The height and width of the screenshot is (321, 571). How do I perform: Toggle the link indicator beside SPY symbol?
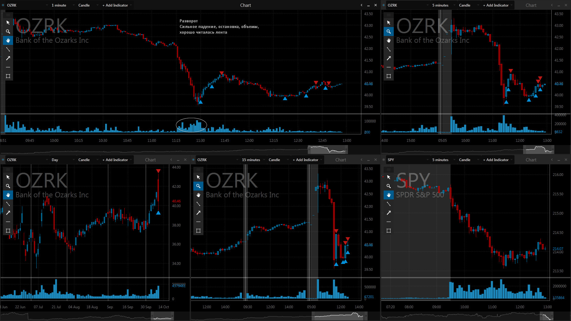coord(384,160)
